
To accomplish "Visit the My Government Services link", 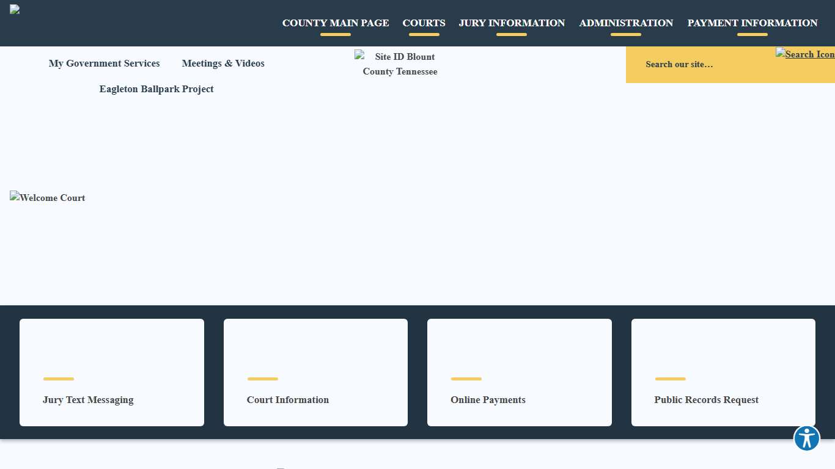I will (x=104, y=64).
